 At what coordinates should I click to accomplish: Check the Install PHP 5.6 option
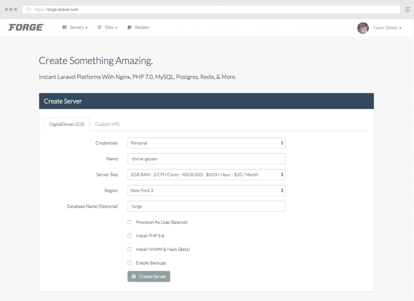(130, 236)
